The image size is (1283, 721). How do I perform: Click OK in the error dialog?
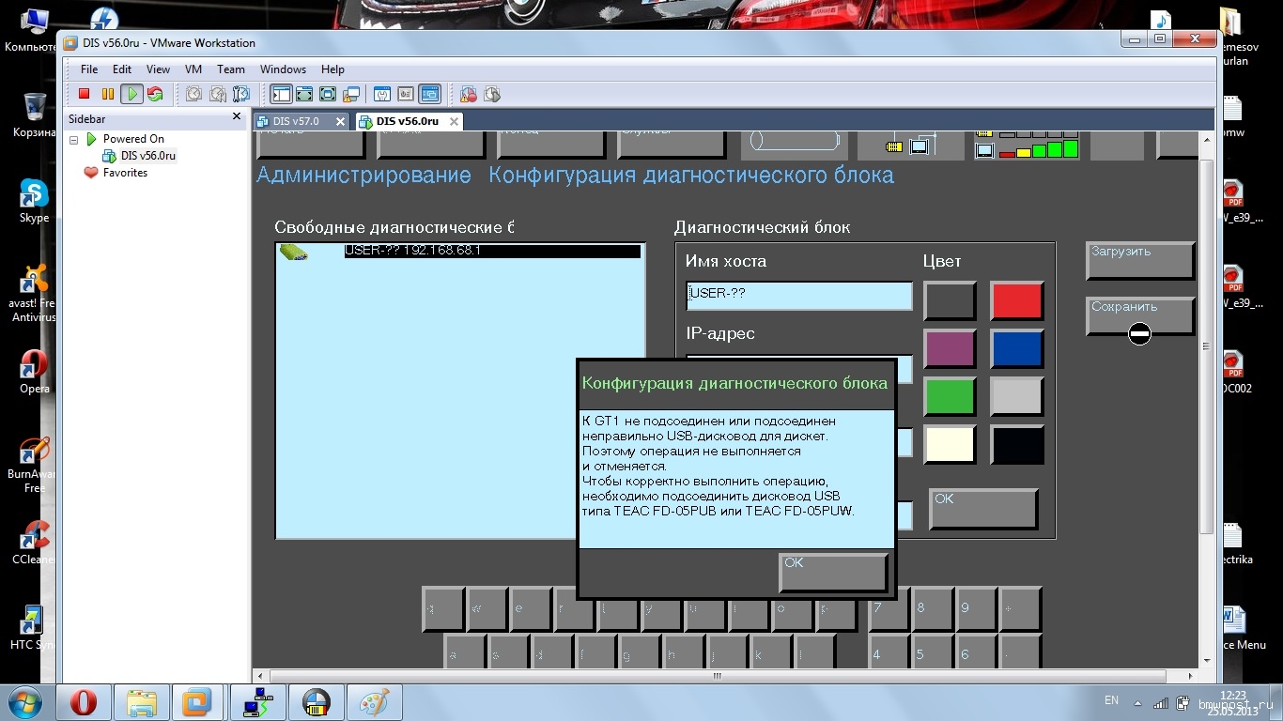pos(832,572)
